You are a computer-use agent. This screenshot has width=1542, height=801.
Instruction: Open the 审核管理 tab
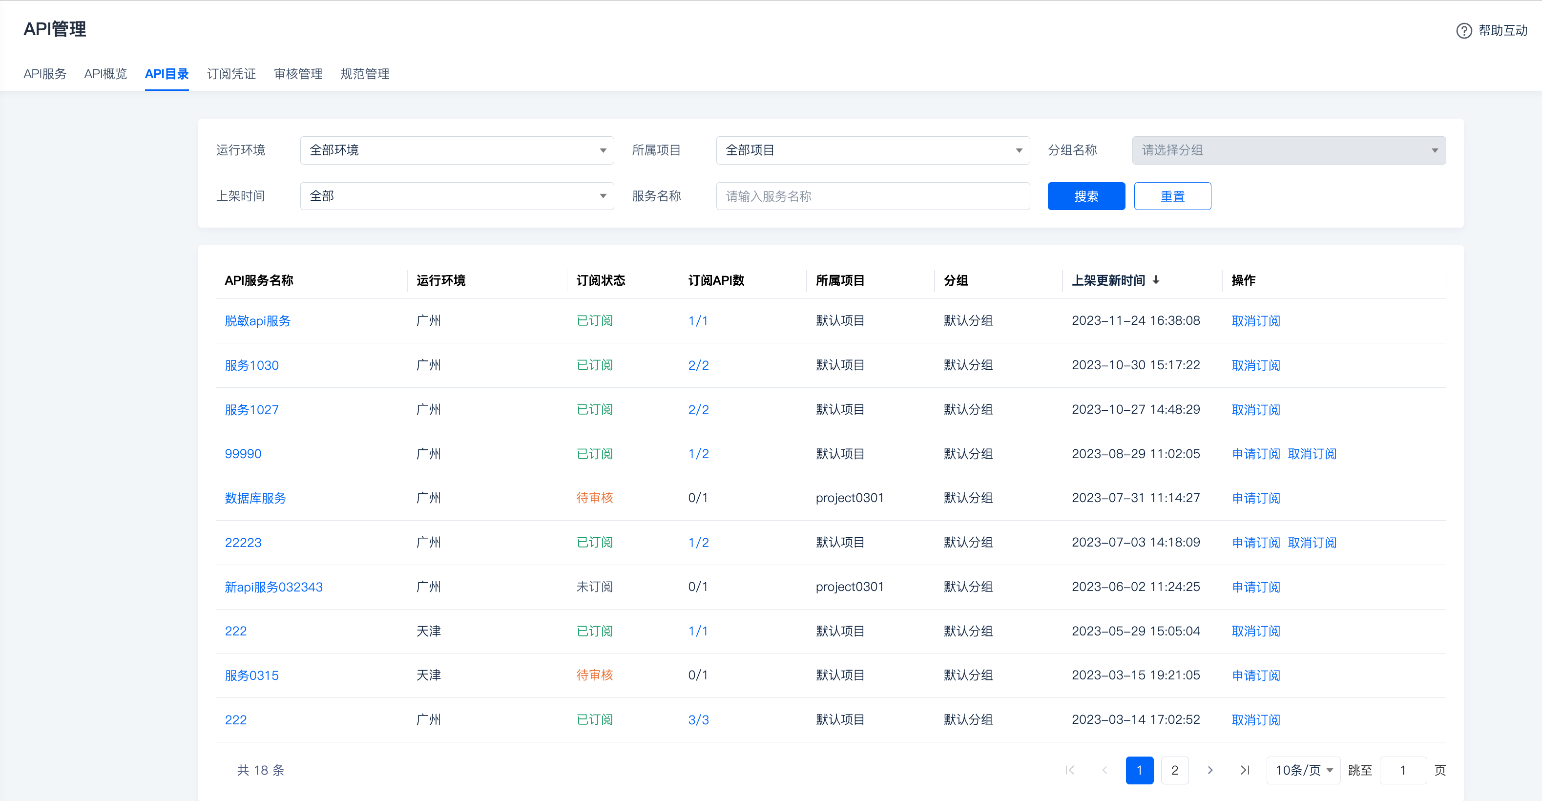point(298,74)
